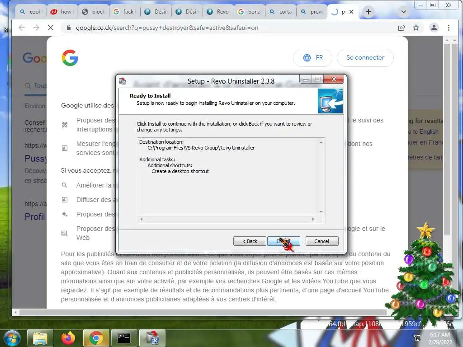Click the Chrome page horizontal scrollbar

(x=203, y=312)
